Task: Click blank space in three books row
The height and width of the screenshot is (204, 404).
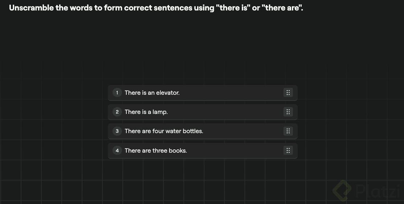Action: 236,150
